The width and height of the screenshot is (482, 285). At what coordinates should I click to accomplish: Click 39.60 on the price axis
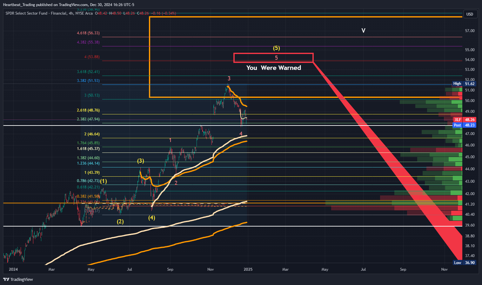pos(470,225)
